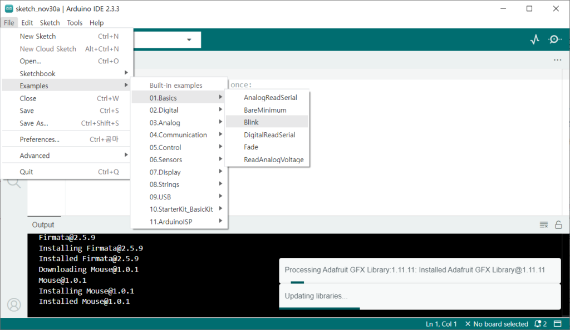Open the Sketch menu
Viewport: 570px width, 330px height.
point(50,22)
